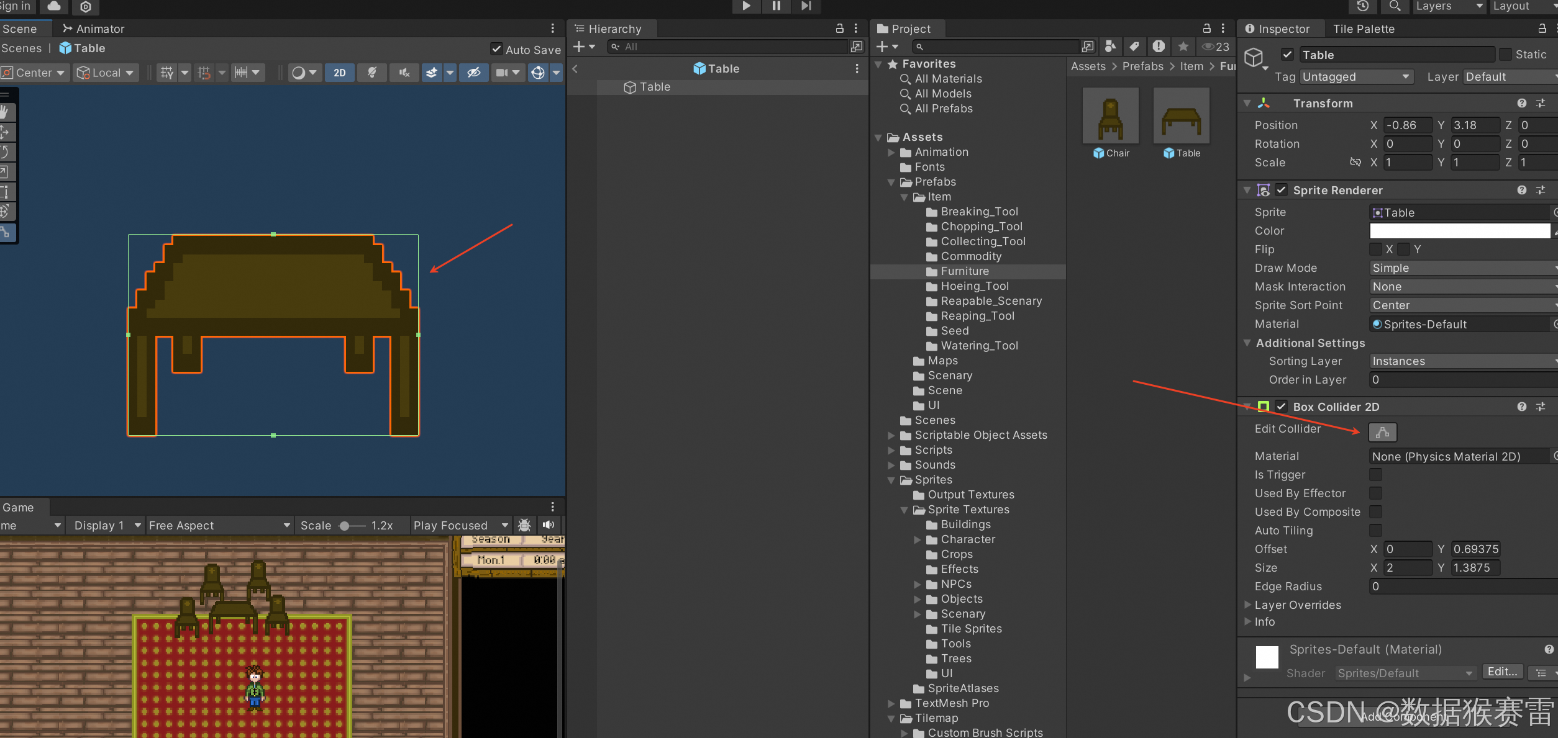Switch to the Tile Palette tab
Viewport: 1558px width, 738px height.
coord(1363,29)
